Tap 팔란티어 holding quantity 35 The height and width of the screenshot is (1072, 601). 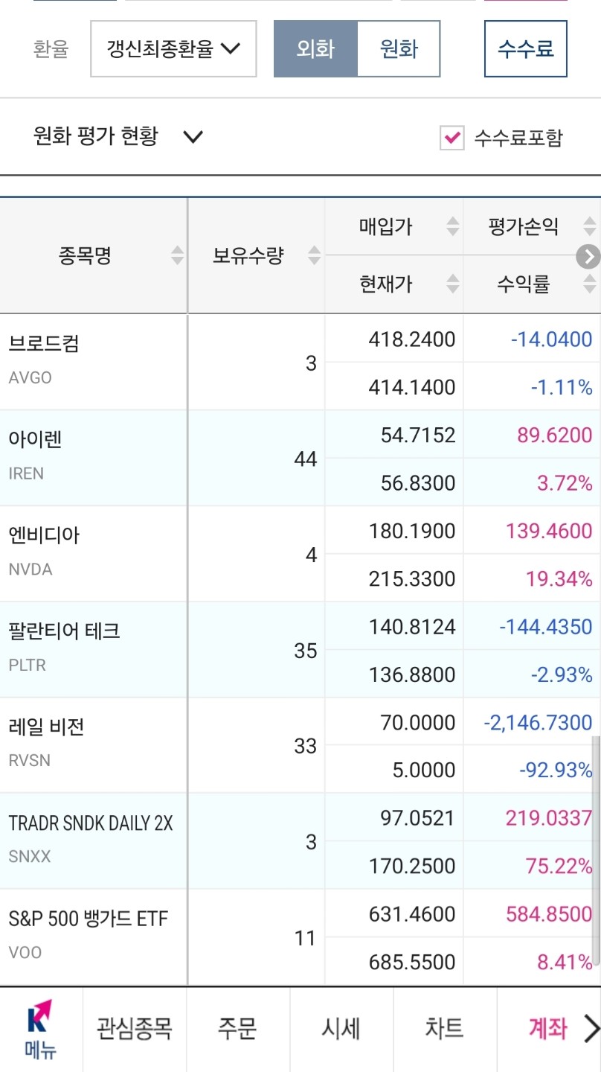(306, 651)
